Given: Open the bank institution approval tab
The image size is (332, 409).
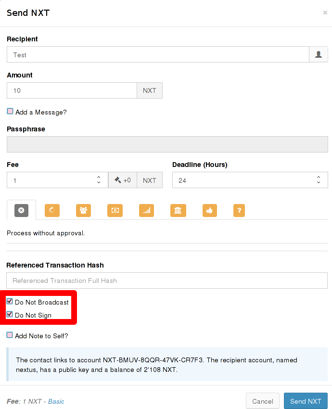Looking at the screenshot, I should tap(178, 210).
